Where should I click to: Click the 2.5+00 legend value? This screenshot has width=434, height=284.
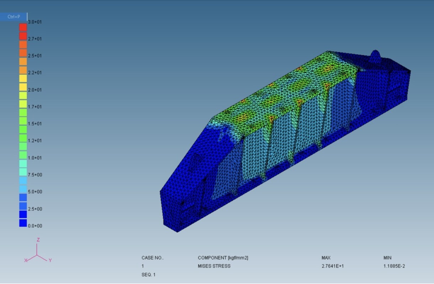35,209
